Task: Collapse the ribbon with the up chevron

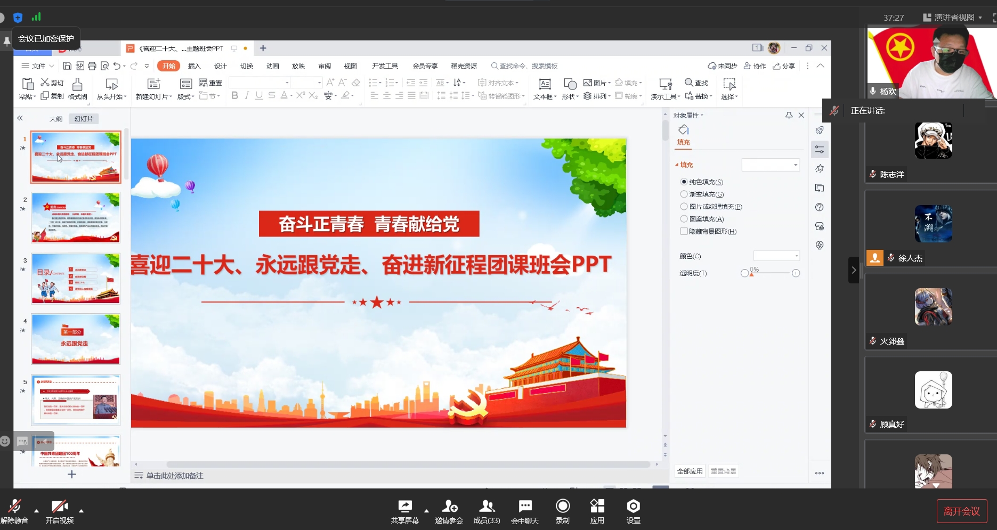Action: pos(821,66)
